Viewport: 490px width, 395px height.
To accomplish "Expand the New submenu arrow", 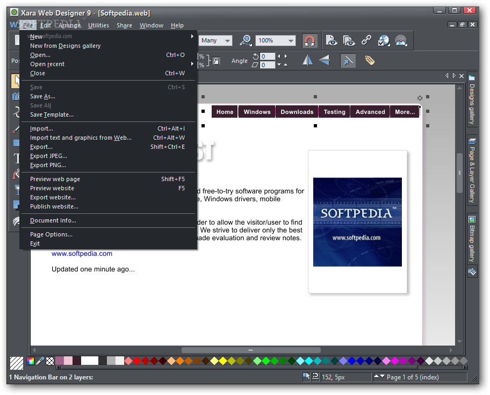I will click(192, 36).
